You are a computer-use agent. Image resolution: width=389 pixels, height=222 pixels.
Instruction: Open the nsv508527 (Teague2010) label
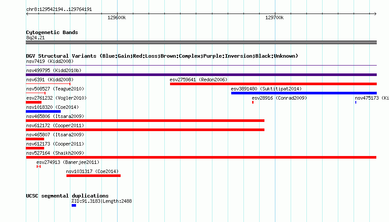[x=55, y=89]
